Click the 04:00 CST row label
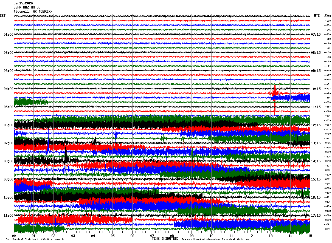 coord(9,89)
